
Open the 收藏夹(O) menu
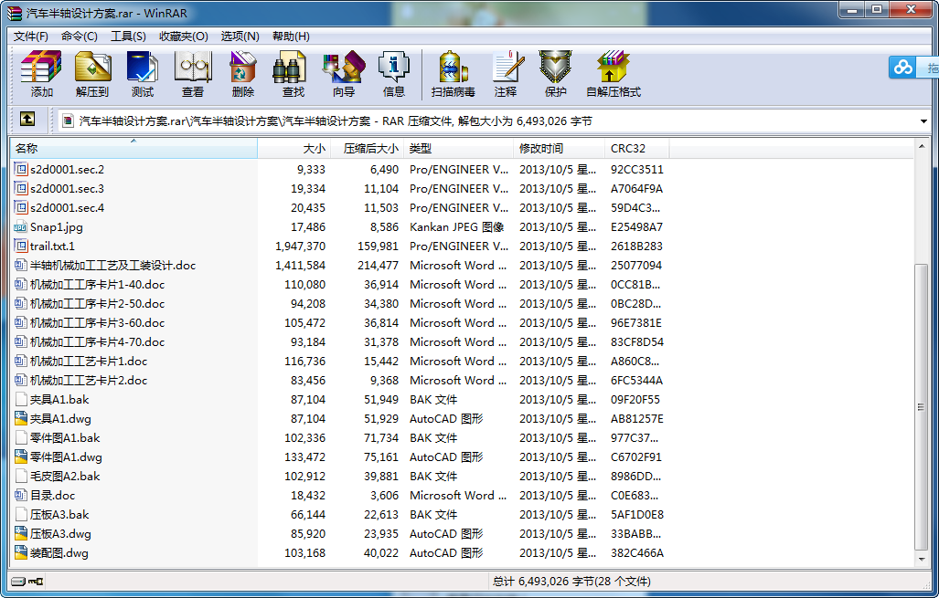tap(183, 37)
